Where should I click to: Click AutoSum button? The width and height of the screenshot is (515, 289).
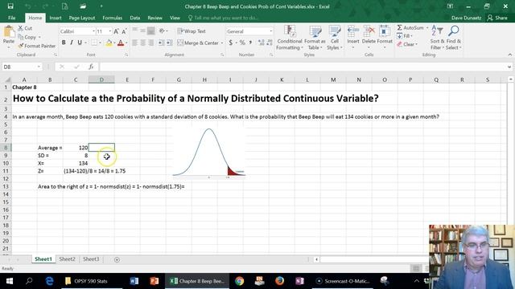pos(410,28)
